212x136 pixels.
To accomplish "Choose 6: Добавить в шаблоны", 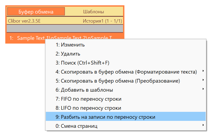I will click(126, 90).
